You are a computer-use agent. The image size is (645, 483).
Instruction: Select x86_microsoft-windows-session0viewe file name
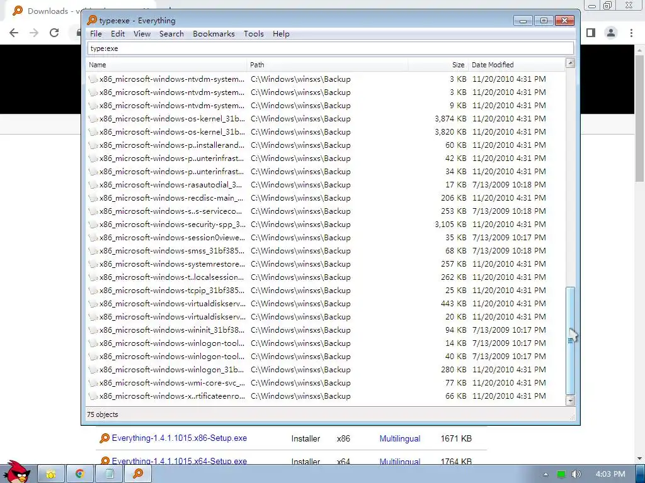(172, 237)
